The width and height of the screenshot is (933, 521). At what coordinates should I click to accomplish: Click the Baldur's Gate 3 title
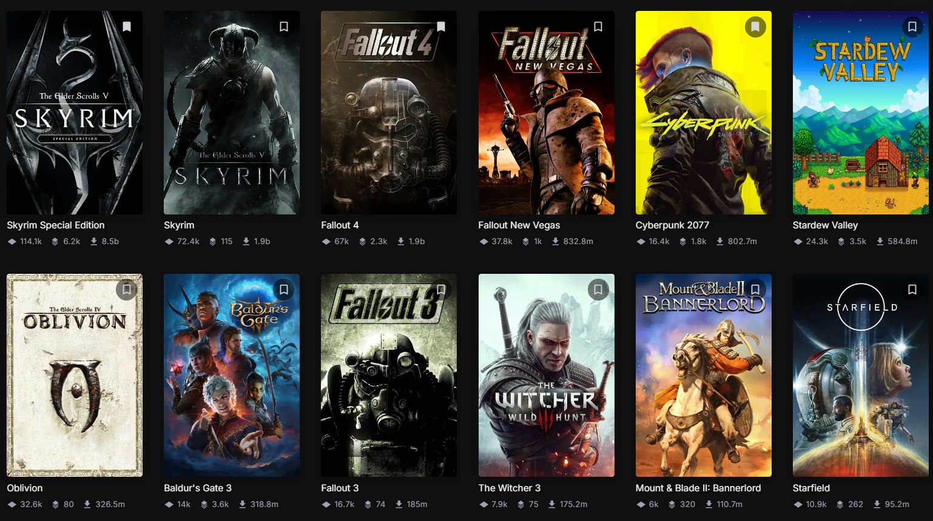(198, 488)
